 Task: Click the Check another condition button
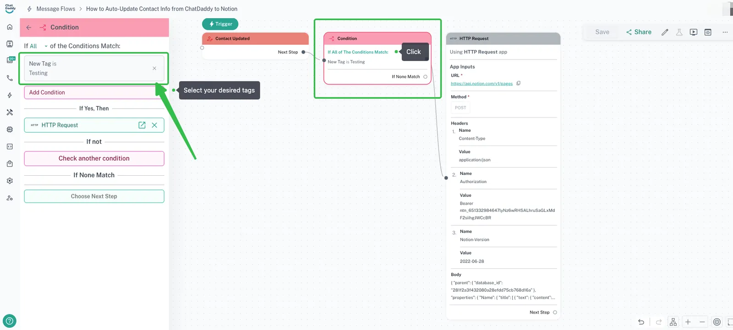(x=94, y=158)
